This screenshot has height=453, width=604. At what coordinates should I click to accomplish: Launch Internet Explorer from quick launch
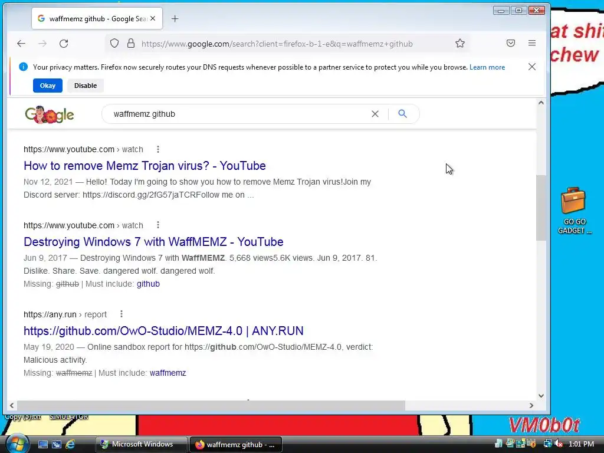71,444
